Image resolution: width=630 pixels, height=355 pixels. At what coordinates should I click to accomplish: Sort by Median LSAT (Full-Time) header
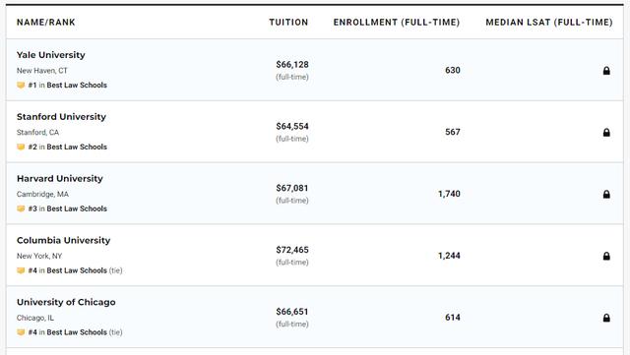[x=549, y=23]
